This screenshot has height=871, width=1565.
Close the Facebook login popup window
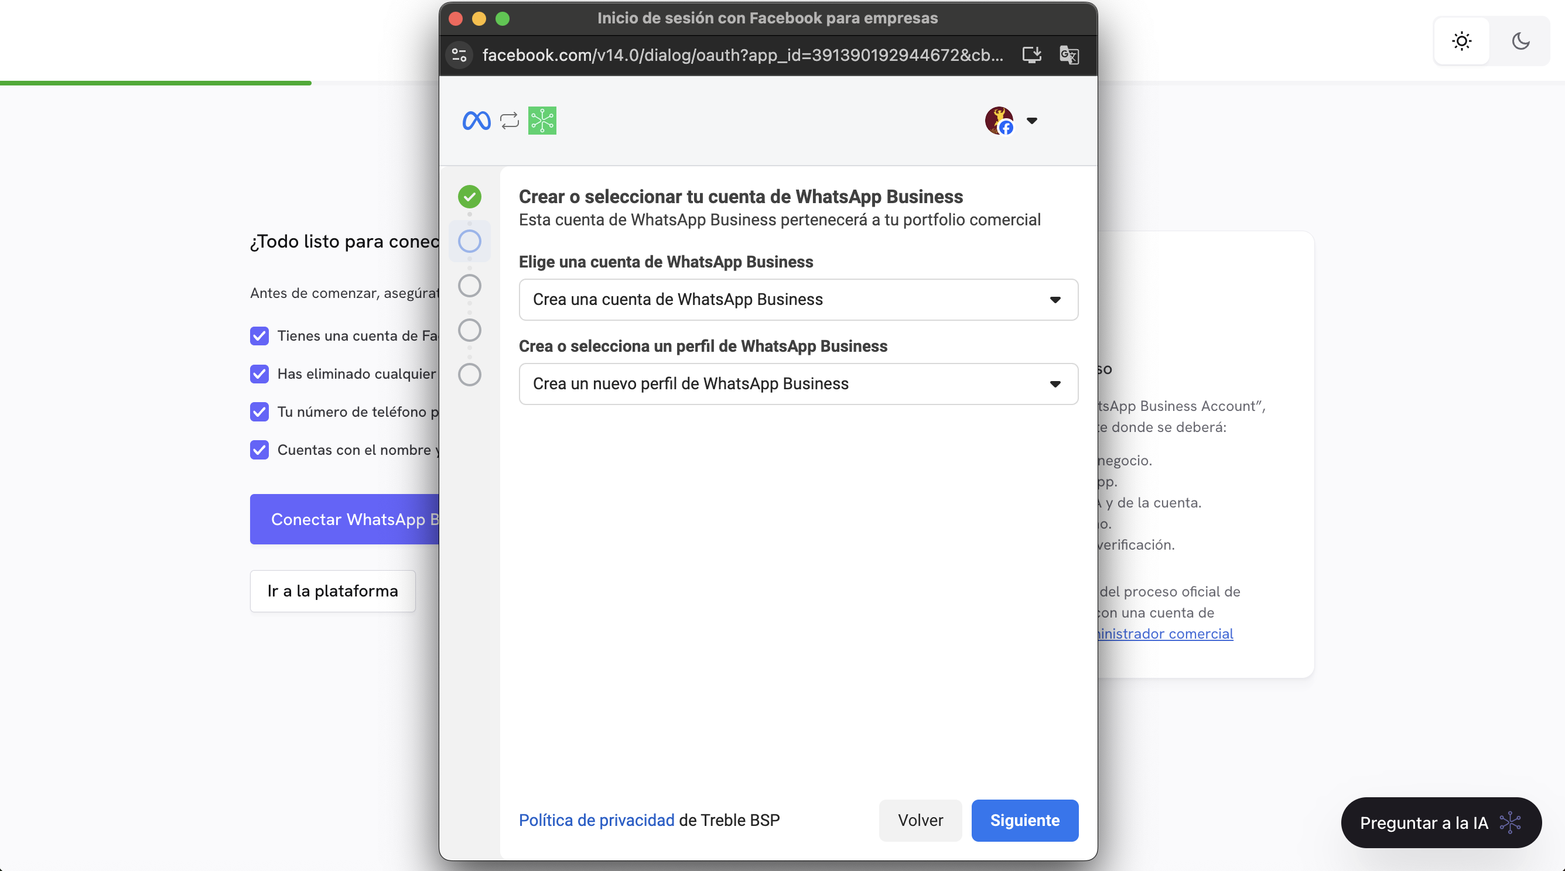click(x=456, y=19)
